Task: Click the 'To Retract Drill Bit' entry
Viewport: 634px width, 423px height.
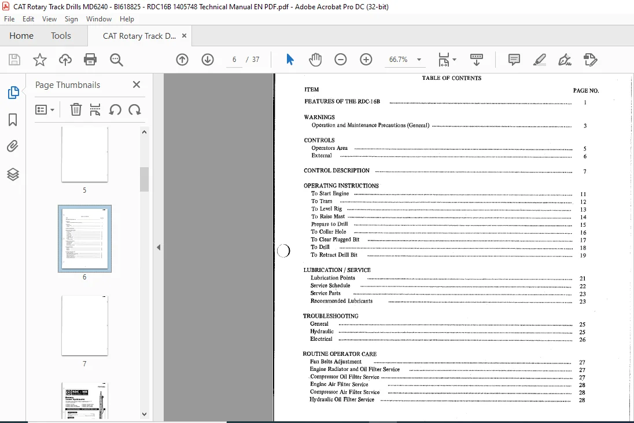Action: coord(334,255)
